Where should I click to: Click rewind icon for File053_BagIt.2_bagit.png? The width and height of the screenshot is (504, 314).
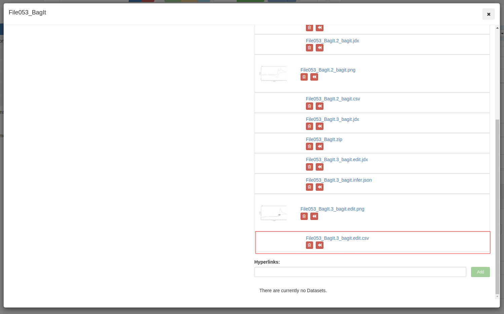[314, 77]
